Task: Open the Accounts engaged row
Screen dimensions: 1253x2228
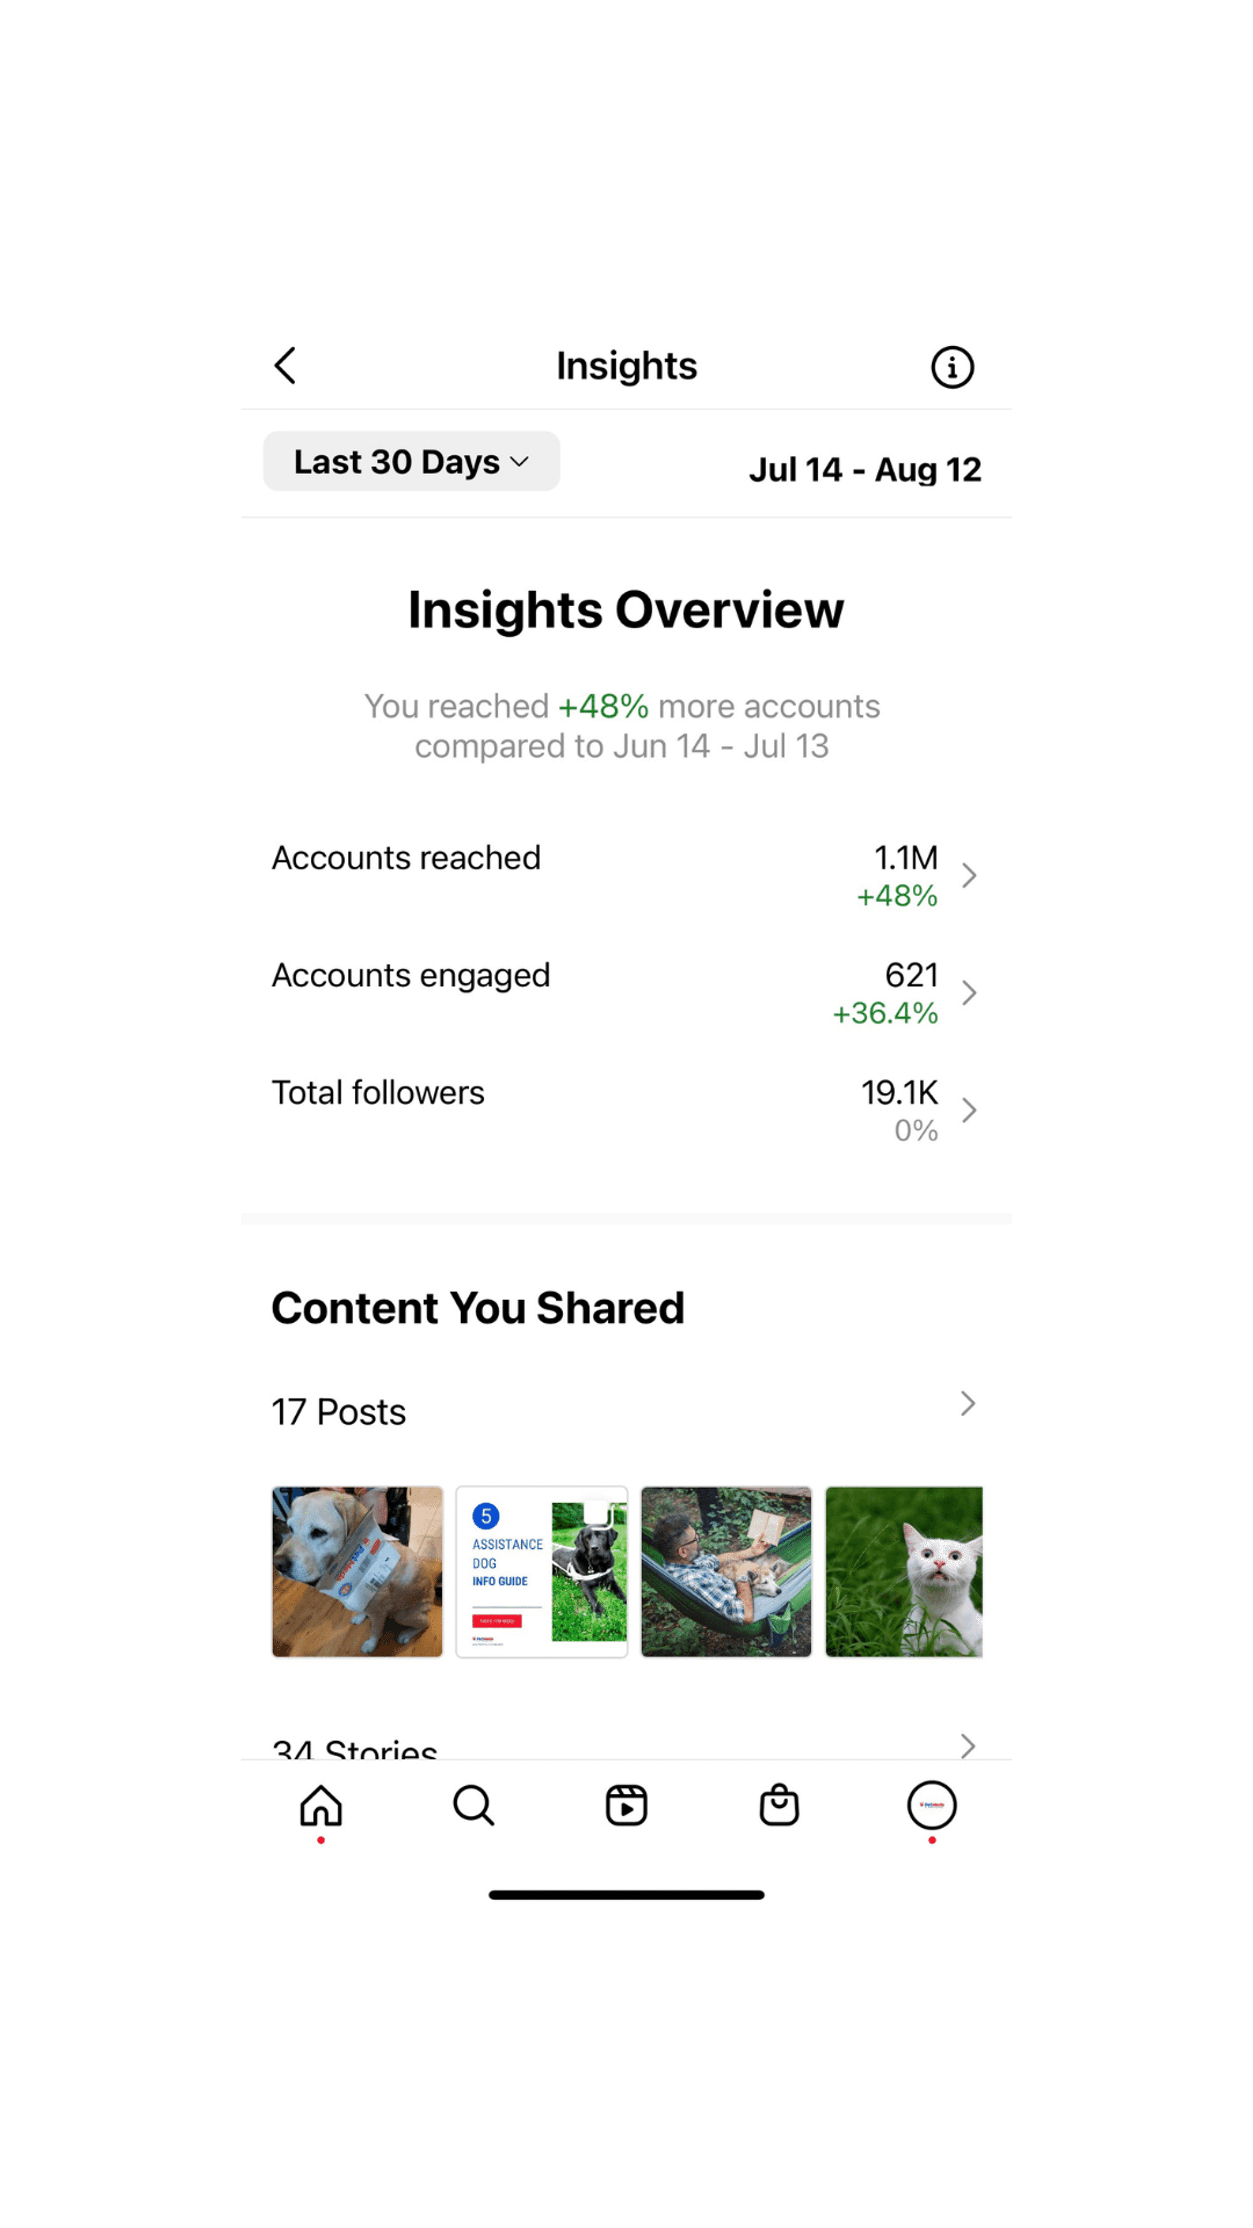Action: (x=626, y=993)
